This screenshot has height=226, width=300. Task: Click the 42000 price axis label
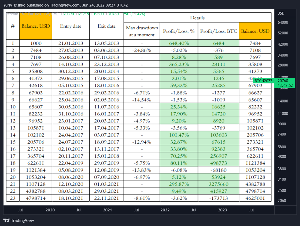(283, 44)
